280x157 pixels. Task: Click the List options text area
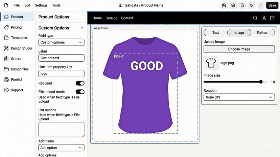[x=61, y=130]
